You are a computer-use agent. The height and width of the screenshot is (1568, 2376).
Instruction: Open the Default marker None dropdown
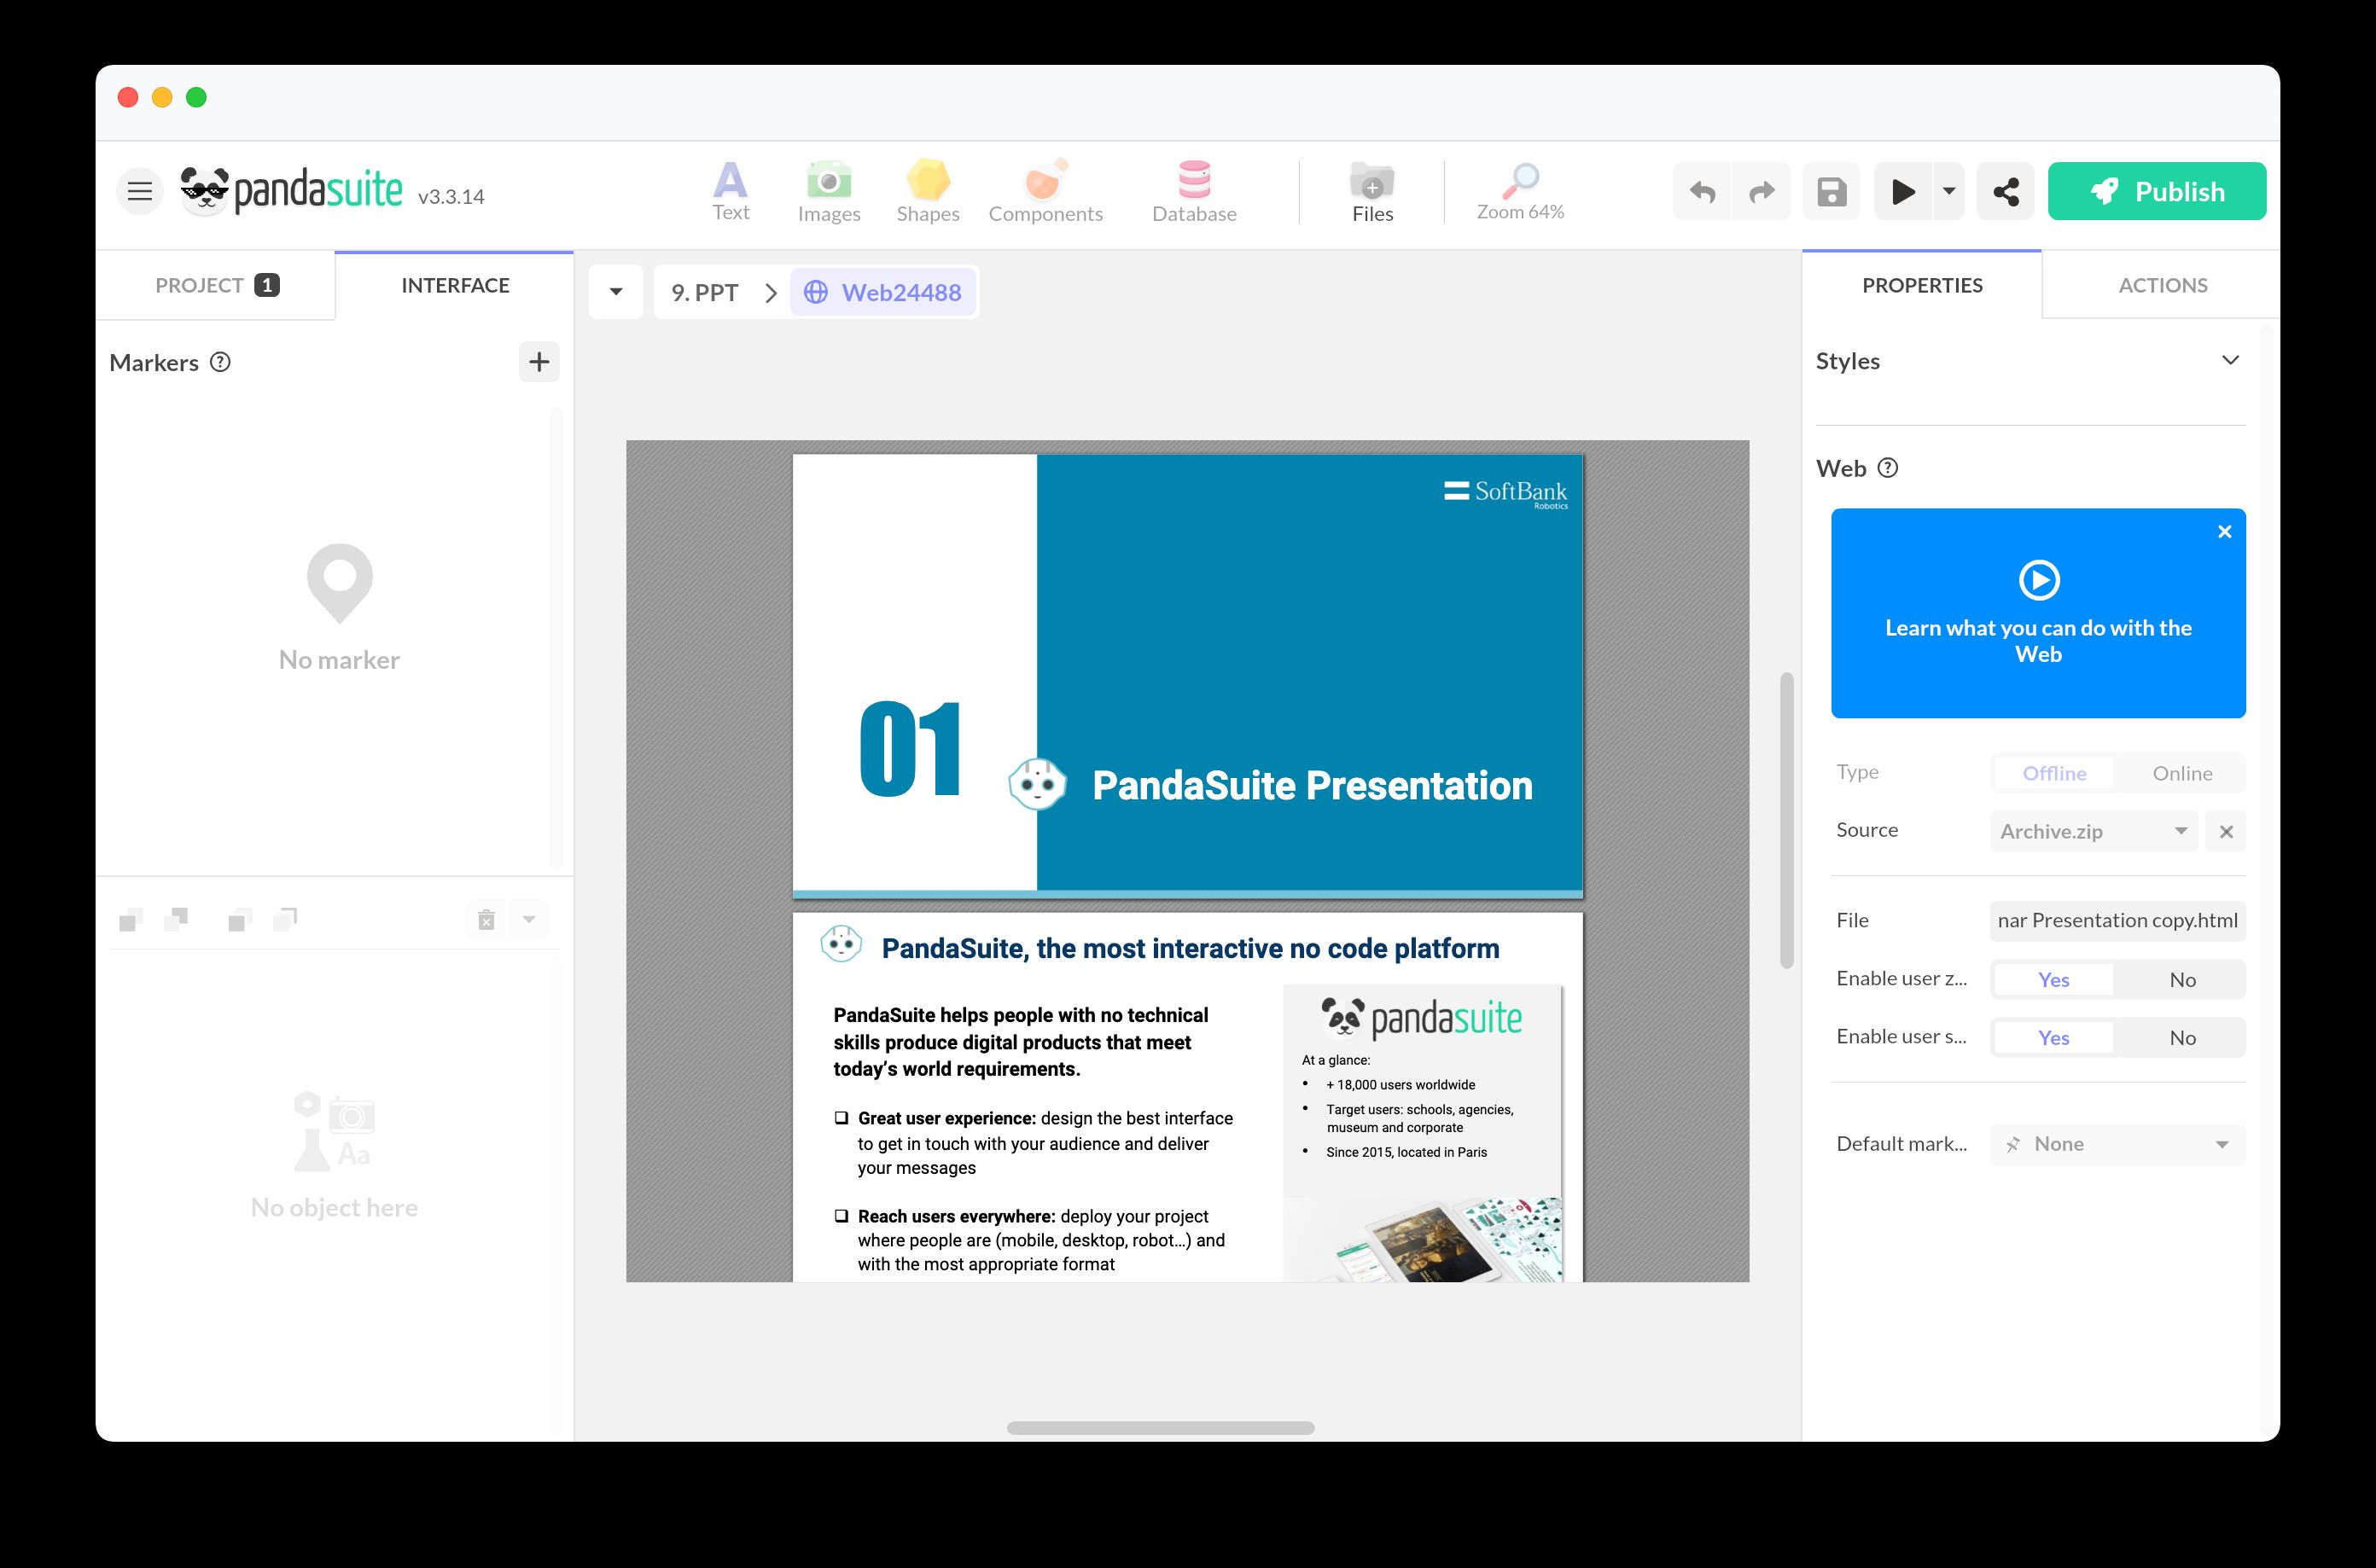2117,1144
